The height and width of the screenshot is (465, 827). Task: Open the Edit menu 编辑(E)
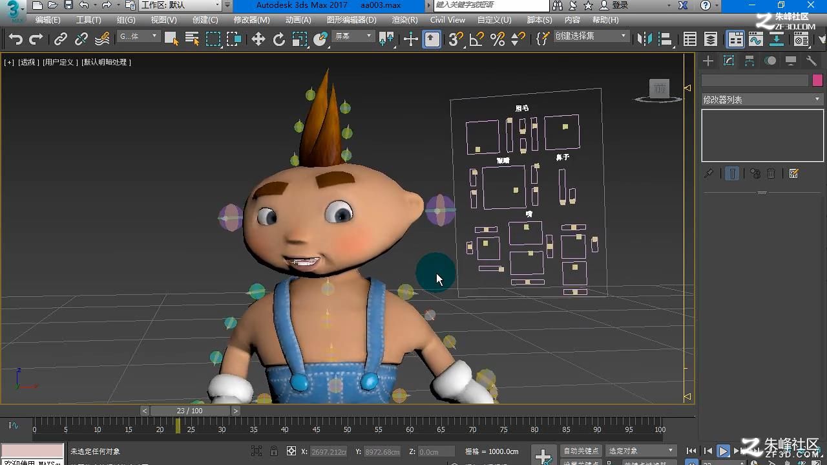pyautogui.click(x=48, y=20)
